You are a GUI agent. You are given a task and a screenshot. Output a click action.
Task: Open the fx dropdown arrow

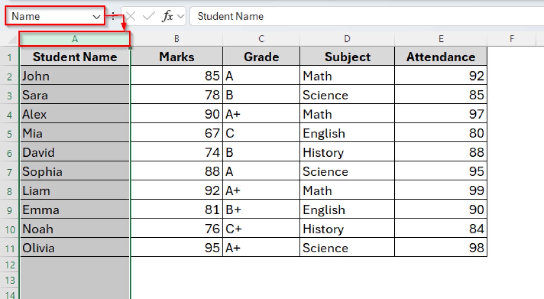point(180,16)
